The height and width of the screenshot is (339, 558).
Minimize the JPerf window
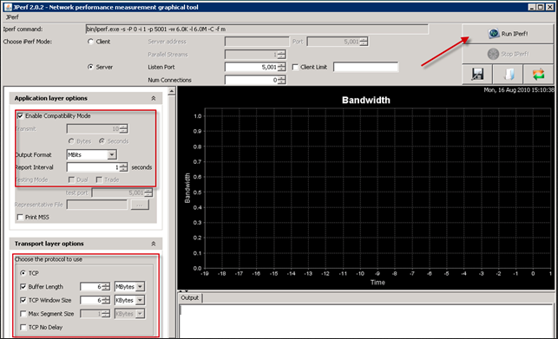pyautogui.click(x=532, y=7)
